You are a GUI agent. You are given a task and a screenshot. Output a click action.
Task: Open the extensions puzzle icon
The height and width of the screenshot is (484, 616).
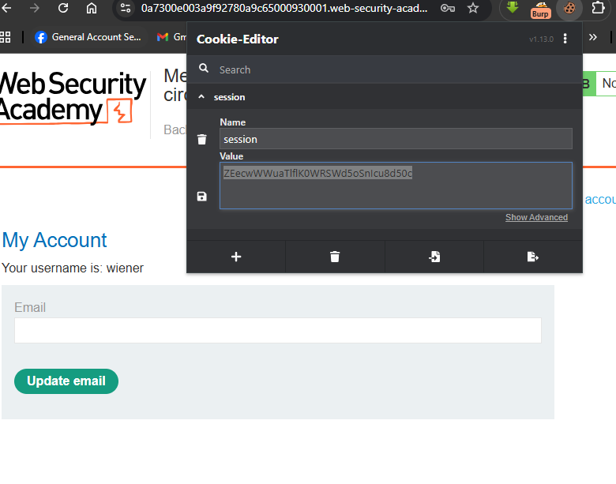(598, 8)
